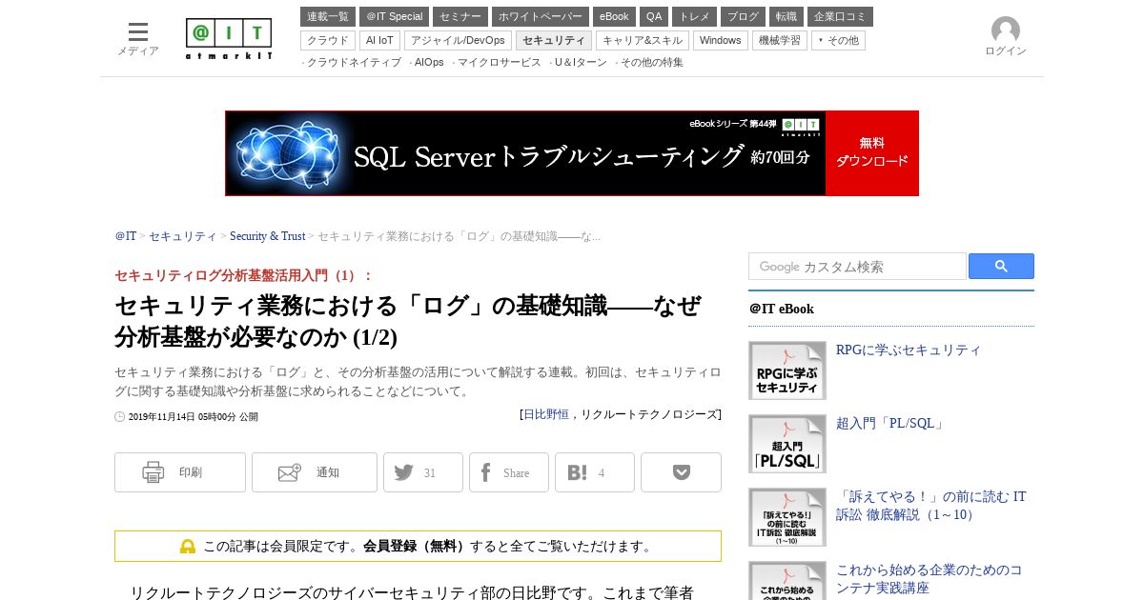Viewport: 1144px width, 600px height.
Task: Select the AI IoT category
Action: (379, 40)
